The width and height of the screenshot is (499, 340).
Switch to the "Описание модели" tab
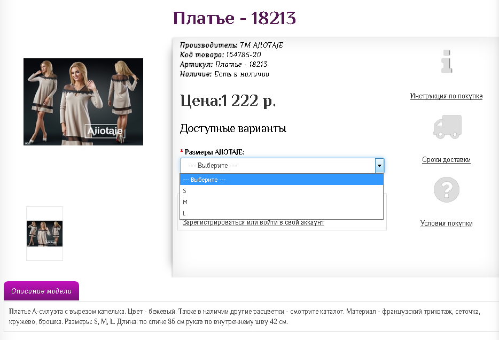[x=41, y=291]
